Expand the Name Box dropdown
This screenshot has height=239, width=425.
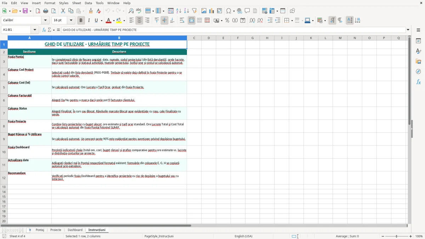pos(35,30)
